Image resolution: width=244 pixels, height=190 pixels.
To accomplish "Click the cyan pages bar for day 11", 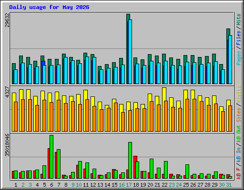I will 87,70.
